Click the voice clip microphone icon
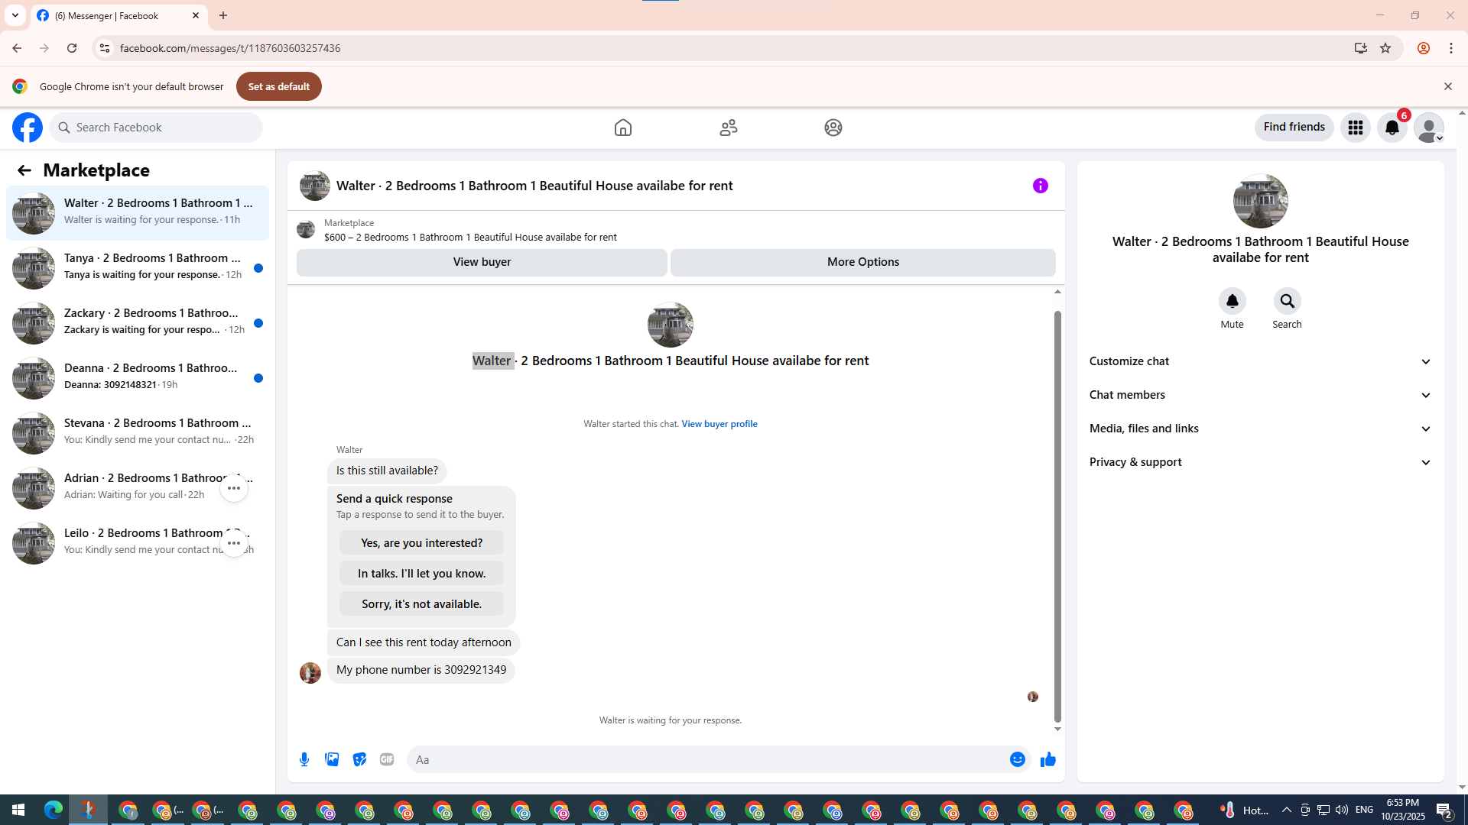The image size is (1468, 825). click(x=304, y=759)
